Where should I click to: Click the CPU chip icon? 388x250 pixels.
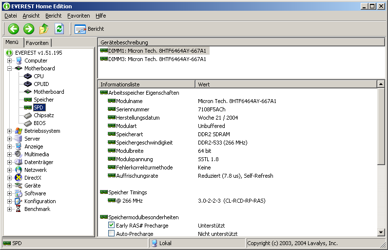tap(28, 76)
